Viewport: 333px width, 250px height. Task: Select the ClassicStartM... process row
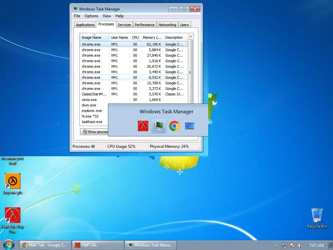coord(134,94)
